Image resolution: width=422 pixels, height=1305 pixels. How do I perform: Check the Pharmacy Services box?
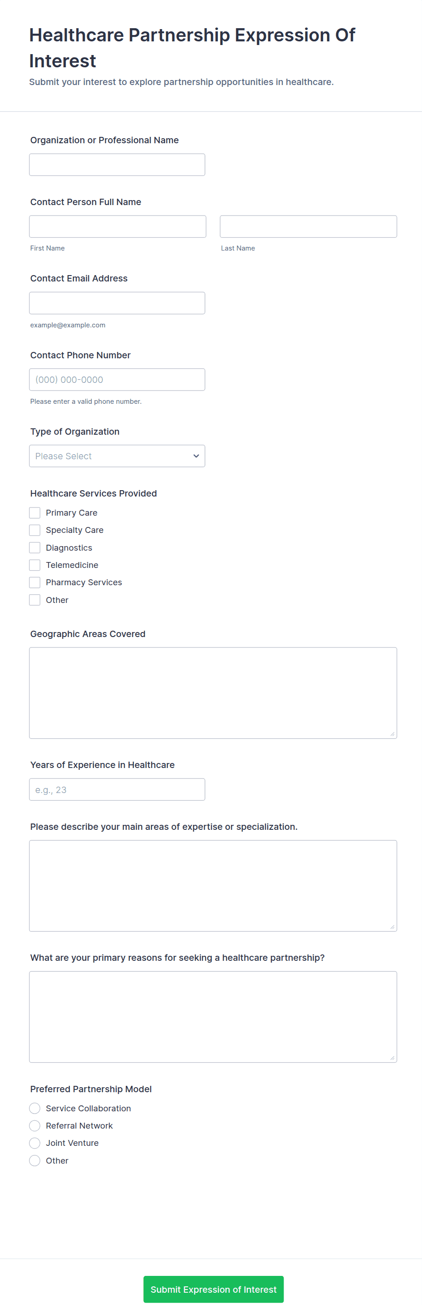pos(35,582)
